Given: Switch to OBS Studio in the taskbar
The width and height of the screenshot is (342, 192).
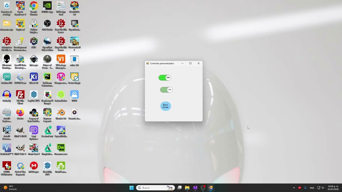Looking at the screenshot, I should click(x=203, y=188).
